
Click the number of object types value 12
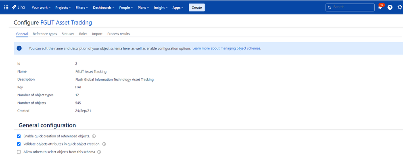tap(77, 95)
